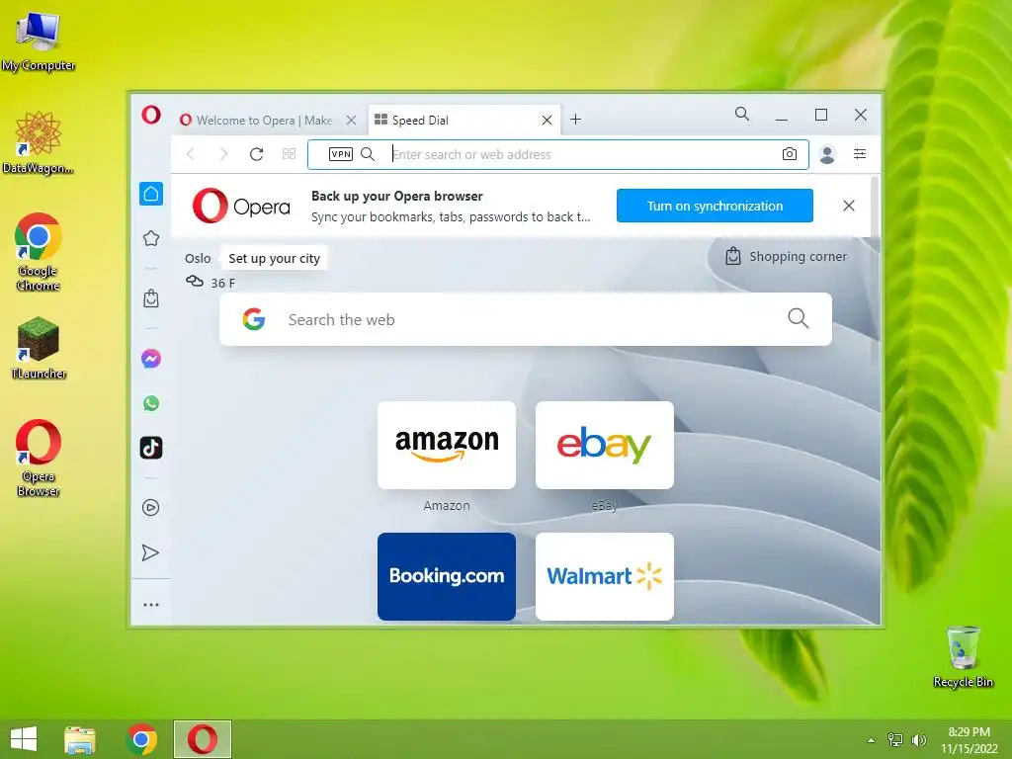The image size is (1012, 759).
Task: Open the Opera account profile icon
Action: click(x=827, y=154)
